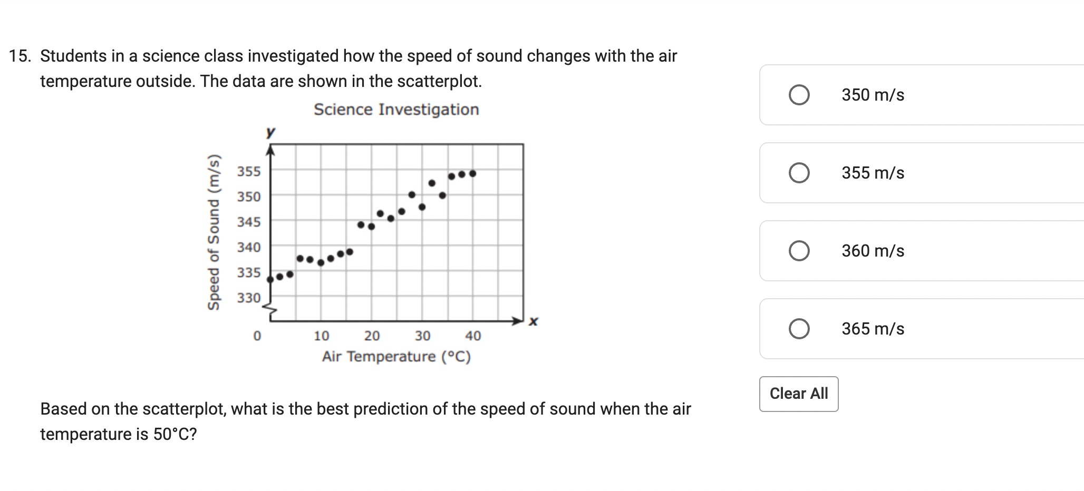Select the 350 m/s radio button
This screenshot has width=1084, height=491.
pos(799,95)
